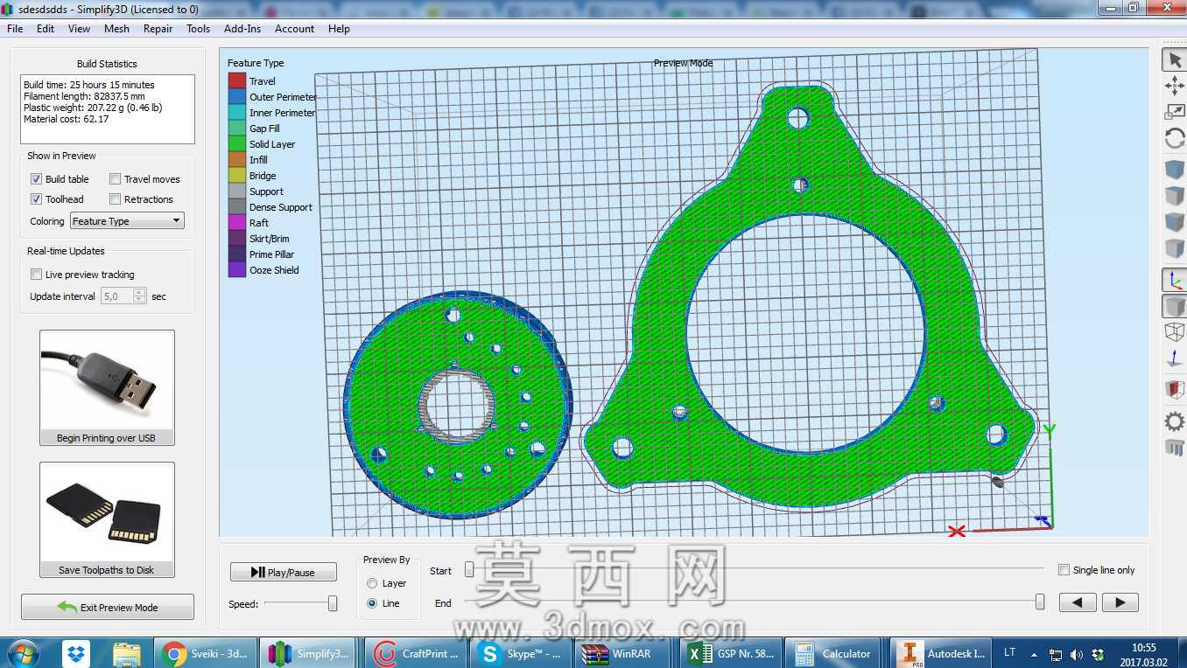Open the Account menu

(x=294, y=29)
